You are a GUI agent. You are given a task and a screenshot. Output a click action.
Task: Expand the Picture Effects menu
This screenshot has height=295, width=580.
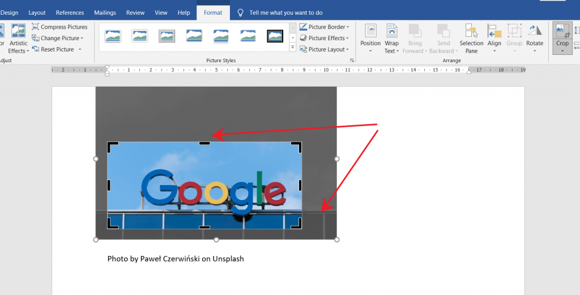pyautogui.click(x=324, y=38)
